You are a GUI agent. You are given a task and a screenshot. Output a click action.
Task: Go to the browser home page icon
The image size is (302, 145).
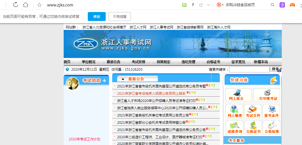coord(26,5)
